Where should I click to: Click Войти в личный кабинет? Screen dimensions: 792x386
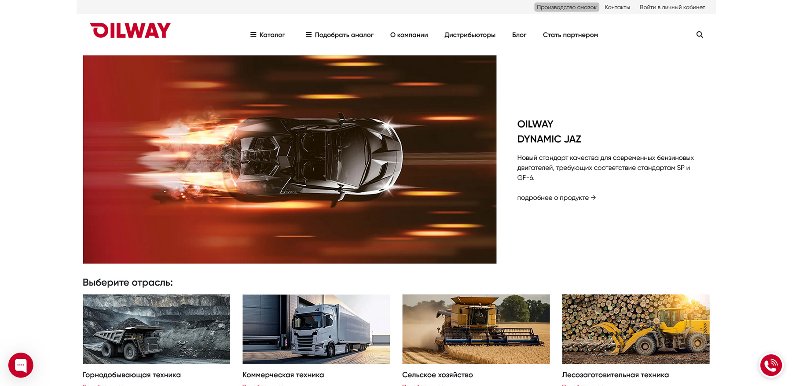click(x=672, y=7)
